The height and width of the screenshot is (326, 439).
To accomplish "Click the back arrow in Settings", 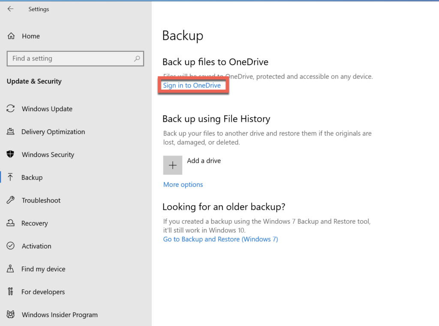I will tap(10, 9).
